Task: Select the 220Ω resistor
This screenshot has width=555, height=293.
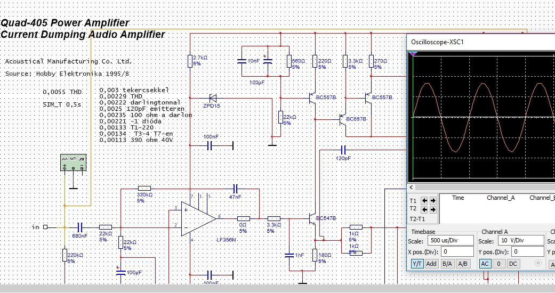Action: pos(315,61)
